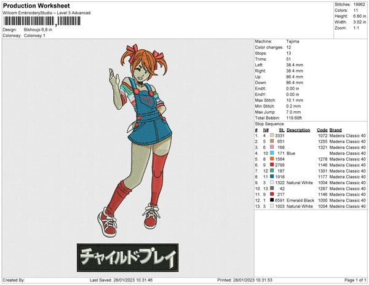369x285 pixels.
Task: Click the red swatch with 2795 stitches
Action: pos(272,165)
